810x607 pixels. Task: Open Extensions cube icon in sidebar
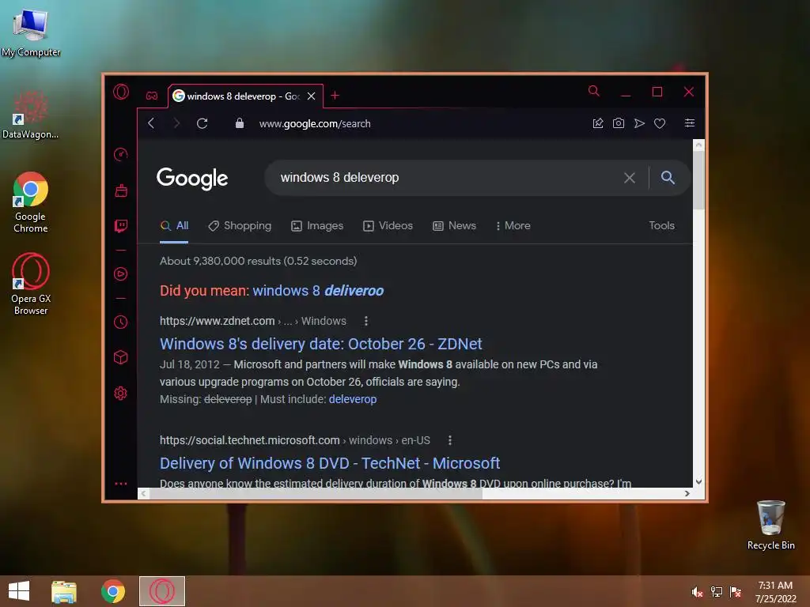[121, 357]
